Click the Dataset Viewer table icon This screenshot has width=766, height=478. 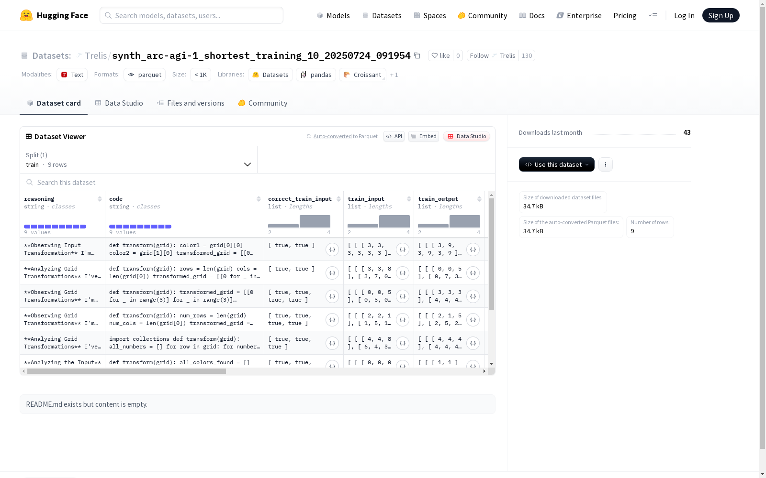click(x=29, y=136)
